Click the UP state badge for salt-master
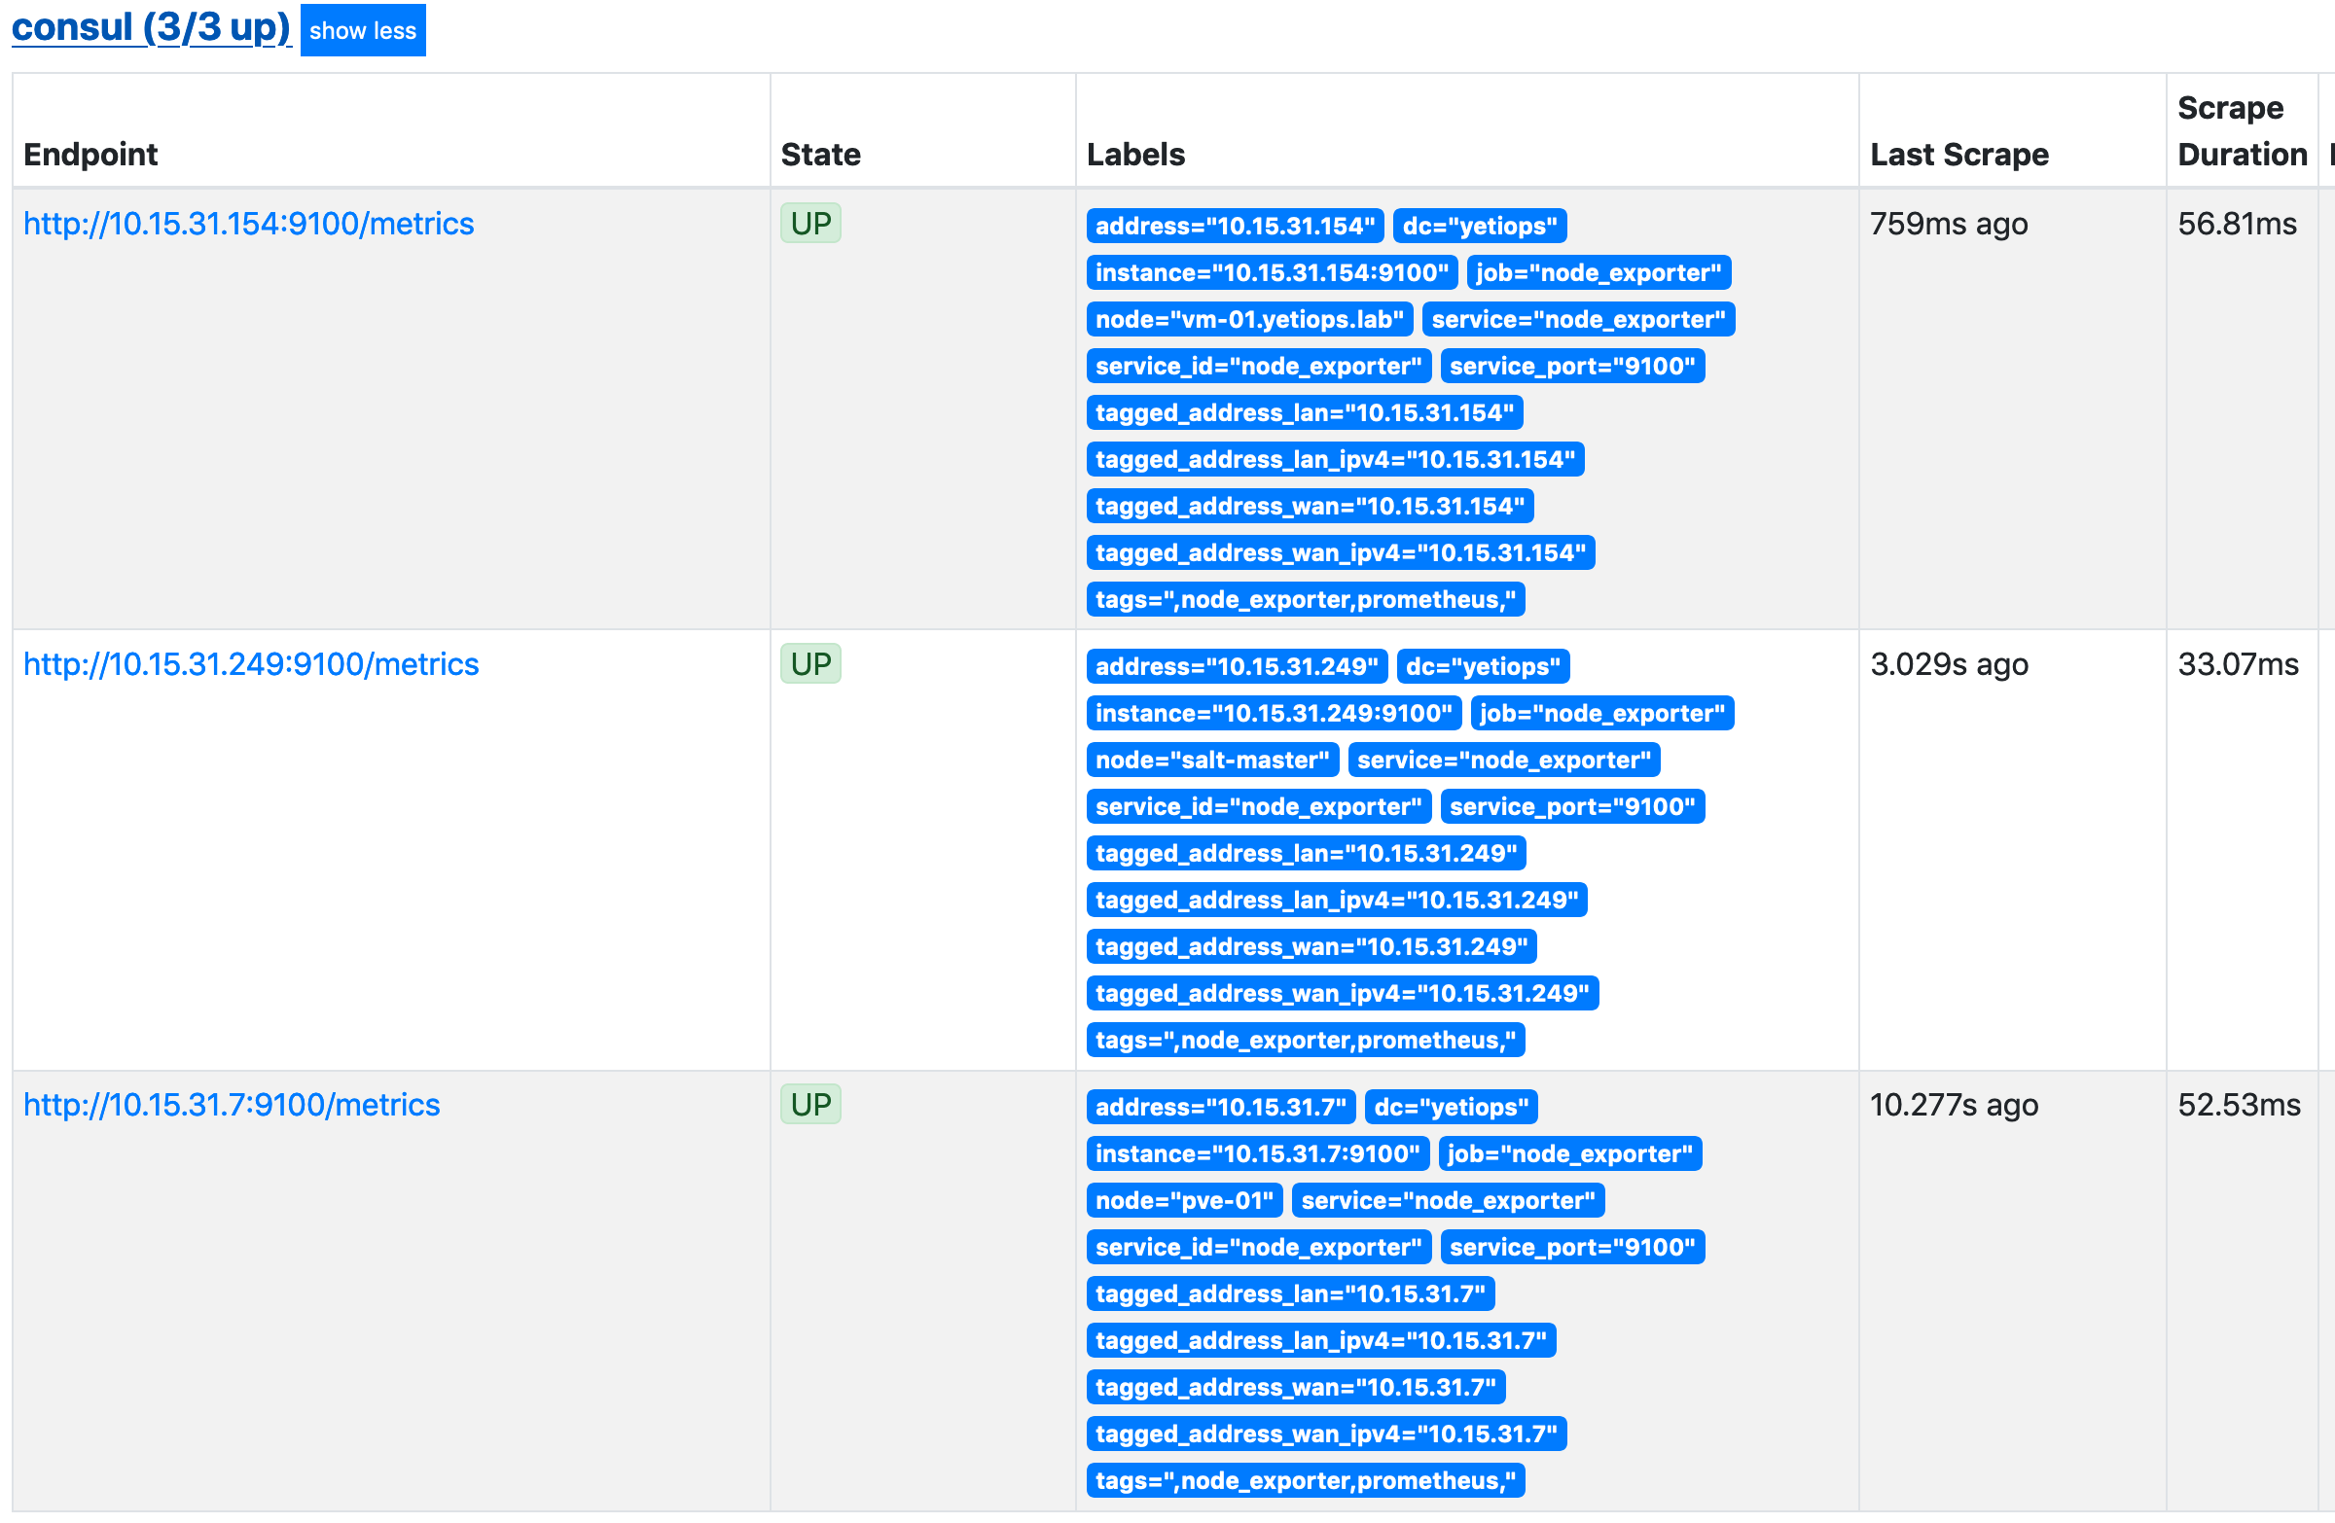This screenshot has height=1523, width=2335. tap(809, 663)
